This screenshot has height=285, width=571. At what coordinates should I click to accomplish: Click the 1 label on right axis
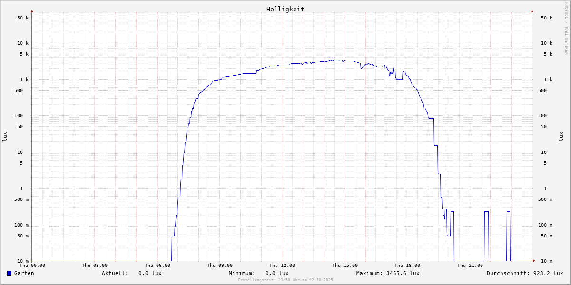click(x=545, y=189)
